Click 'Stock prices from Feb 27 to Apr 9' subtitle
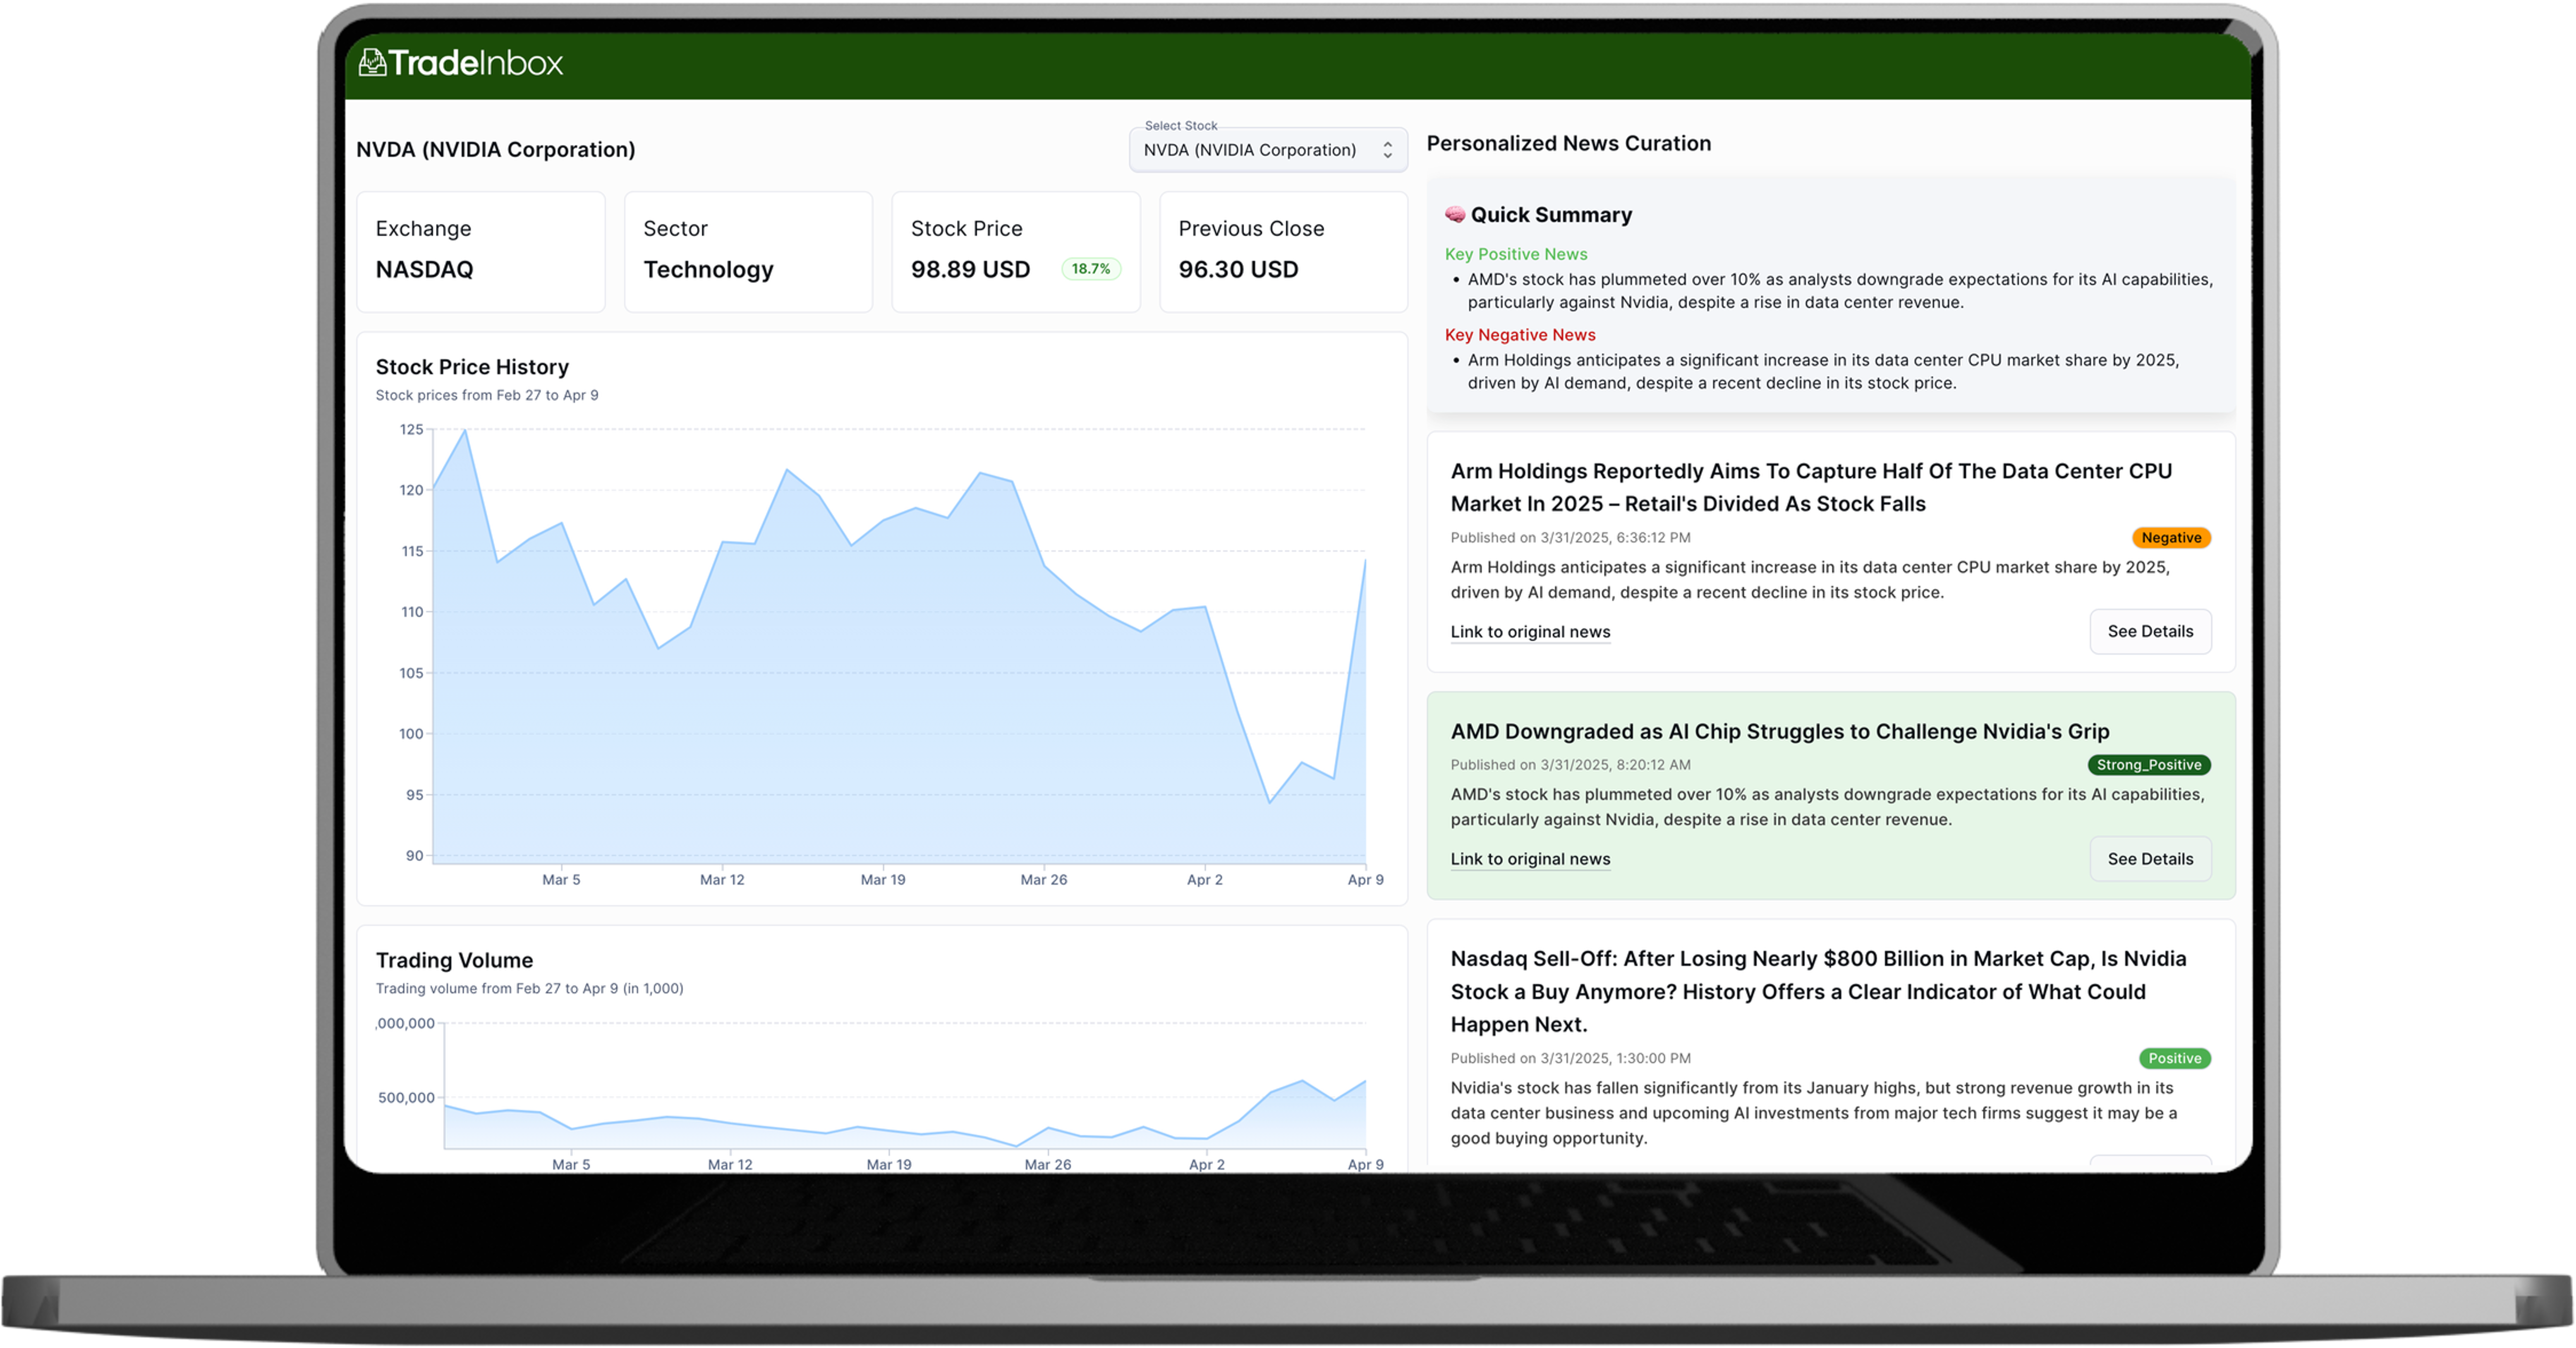The height and width of the screenshot is (1348, 2576). pos(487,395)
